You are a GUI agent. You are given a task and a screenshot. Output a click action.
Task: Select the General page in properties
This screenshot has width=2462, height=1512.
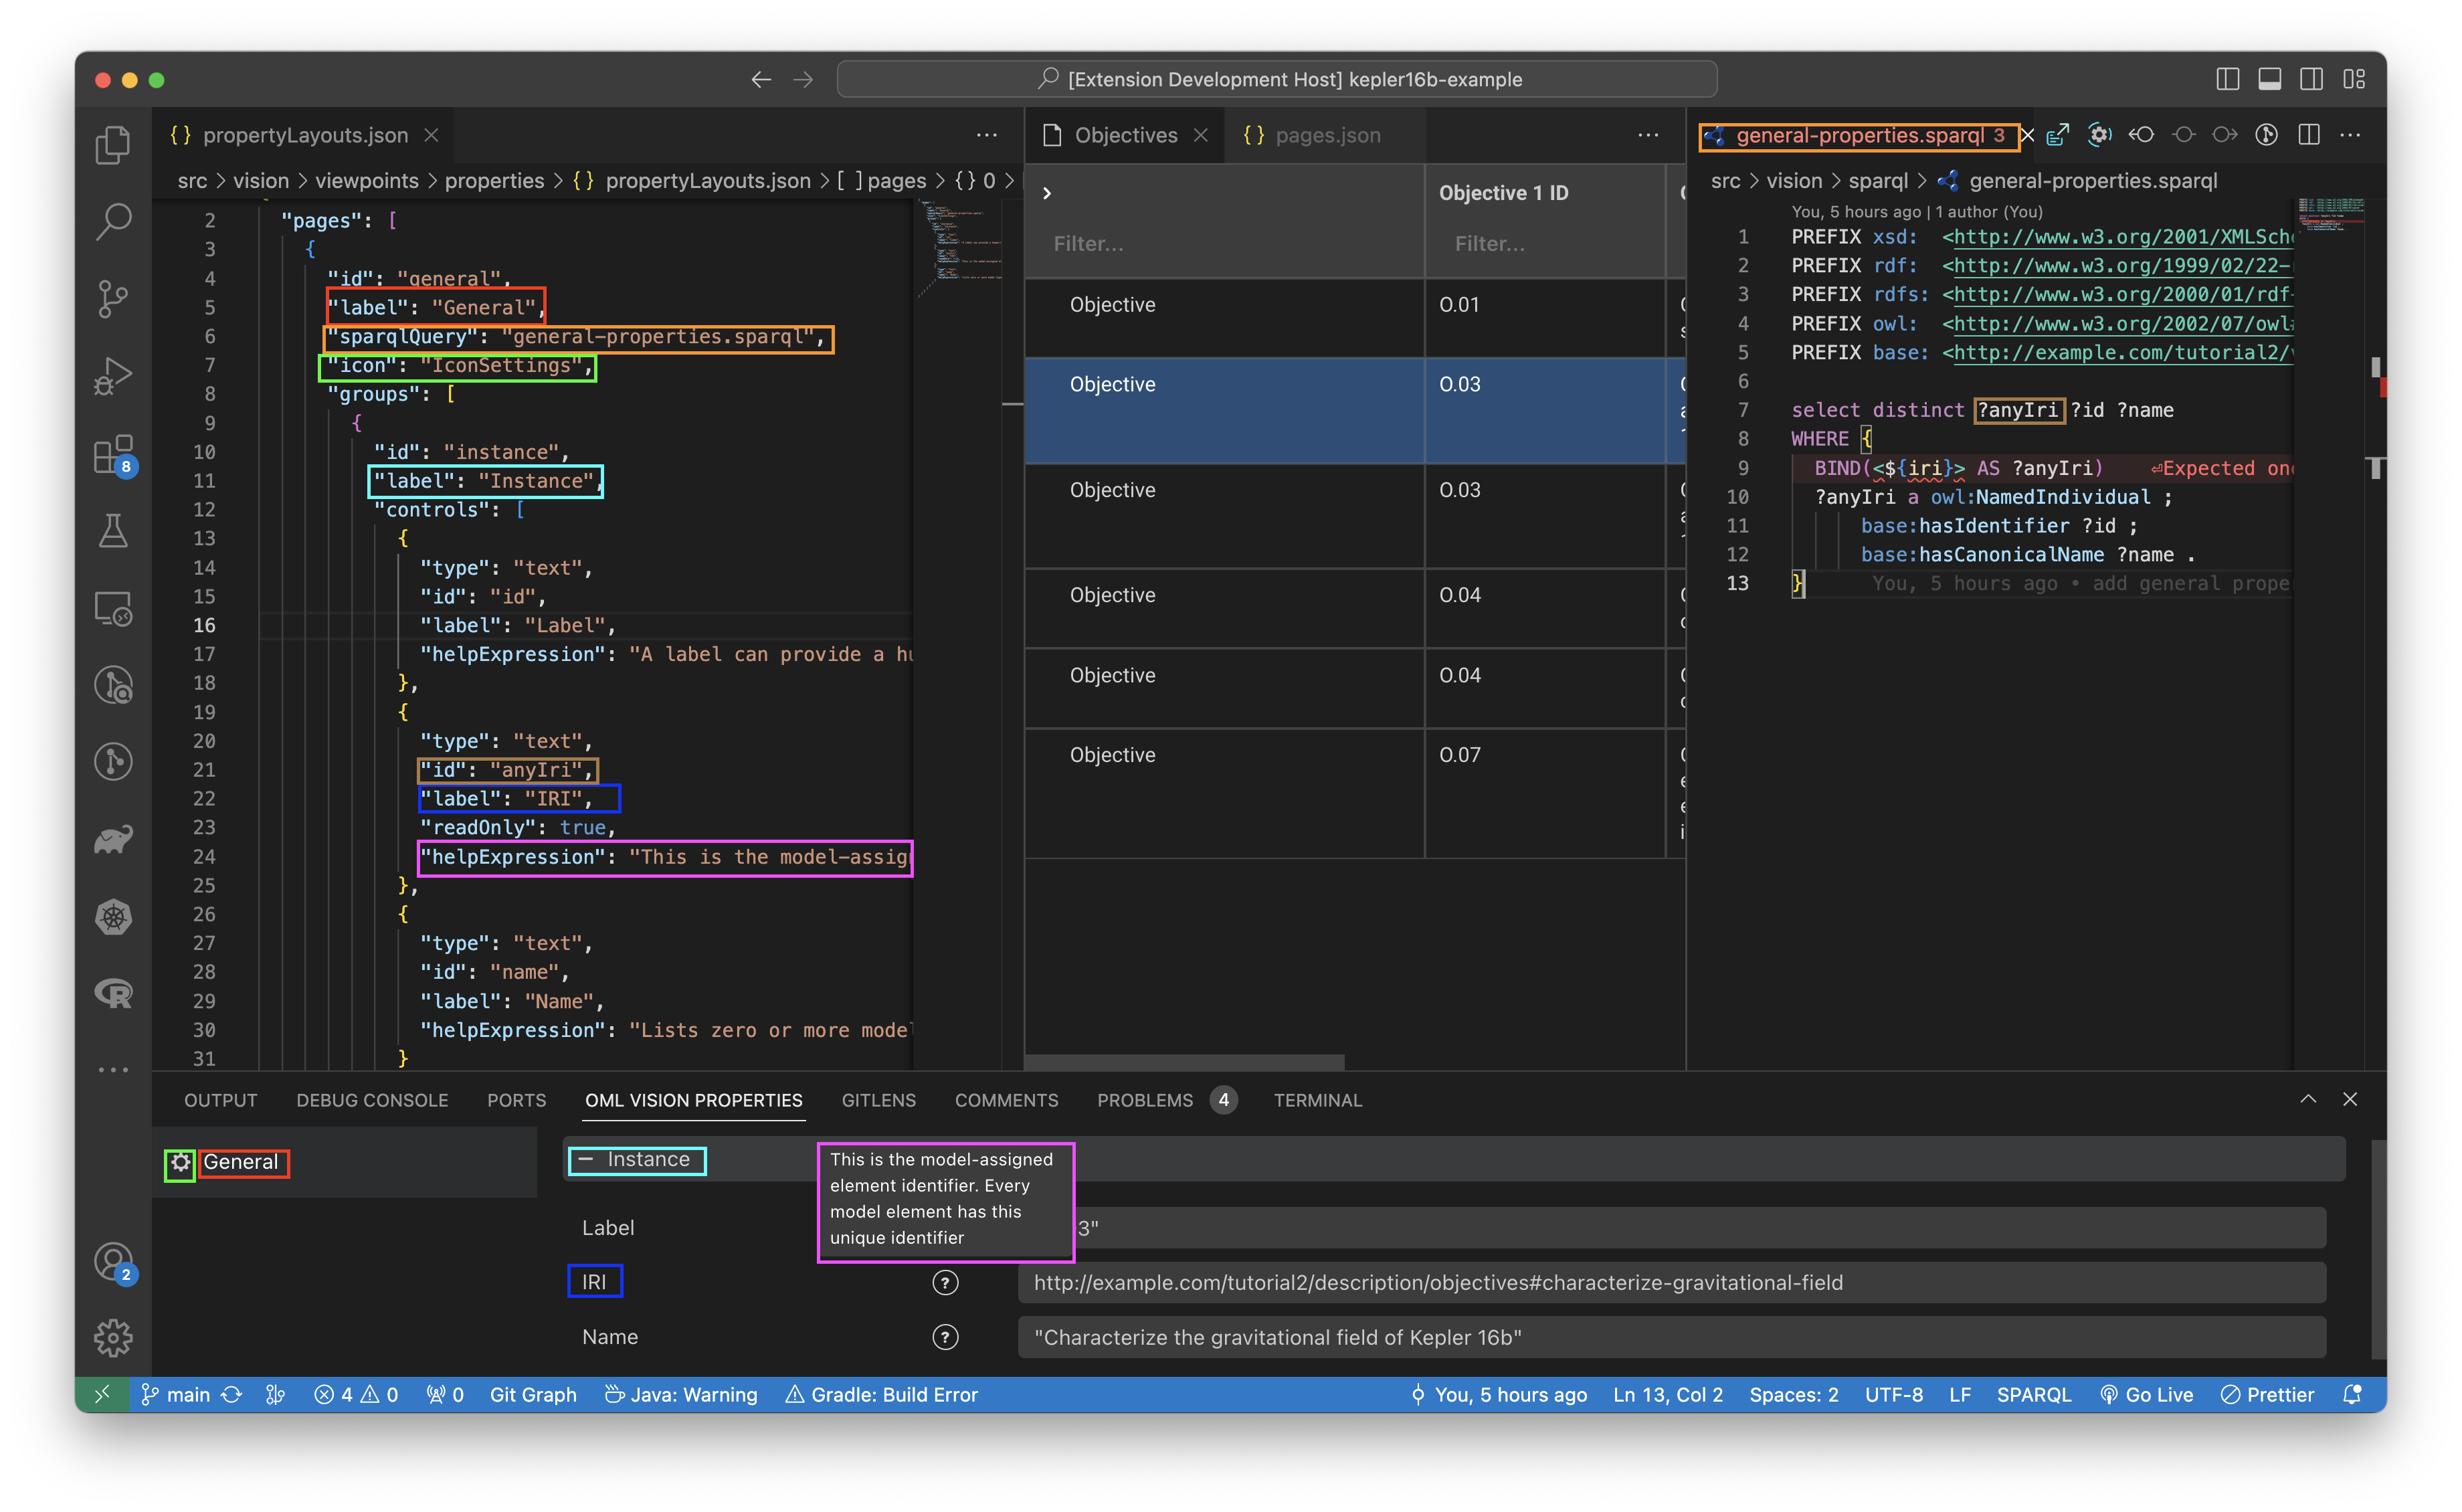(x=344, y=1162)
